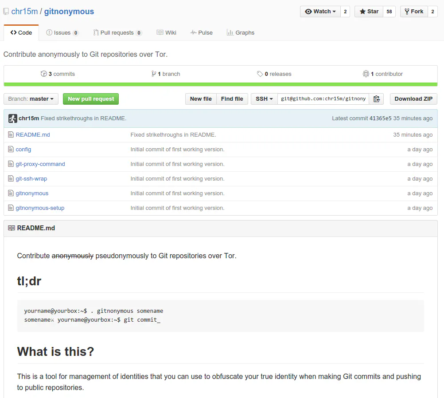This screenshot has height=398, width=444.
Task: Open the gitnonymous-setup file
Action: pos(40,208)
